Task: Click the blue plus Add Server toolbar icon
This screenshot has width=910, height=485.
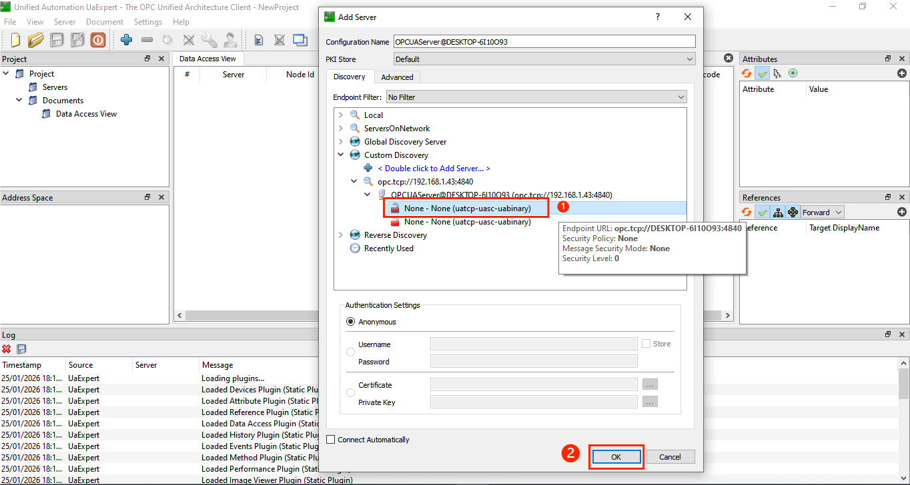Action: click(126, 40)
